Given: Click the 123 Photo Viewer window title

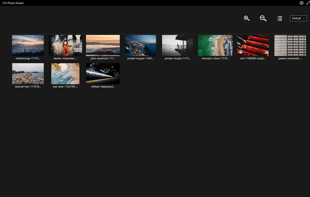Looking at the screenshot, I should [13, 3].
